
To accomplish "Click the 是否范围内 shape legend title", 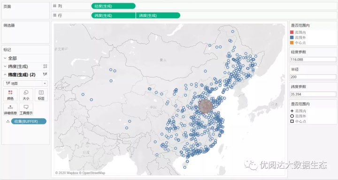I will point(300,104).
